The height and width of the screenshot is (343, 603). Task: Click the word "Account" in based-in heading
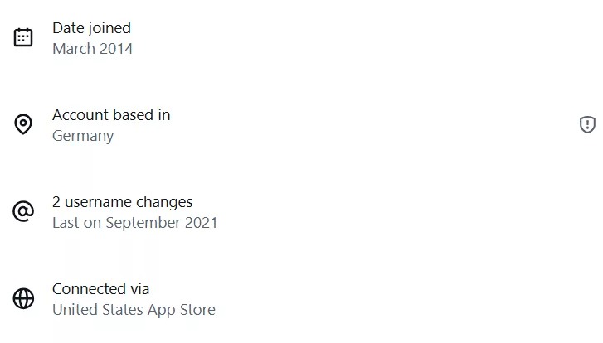81,114
